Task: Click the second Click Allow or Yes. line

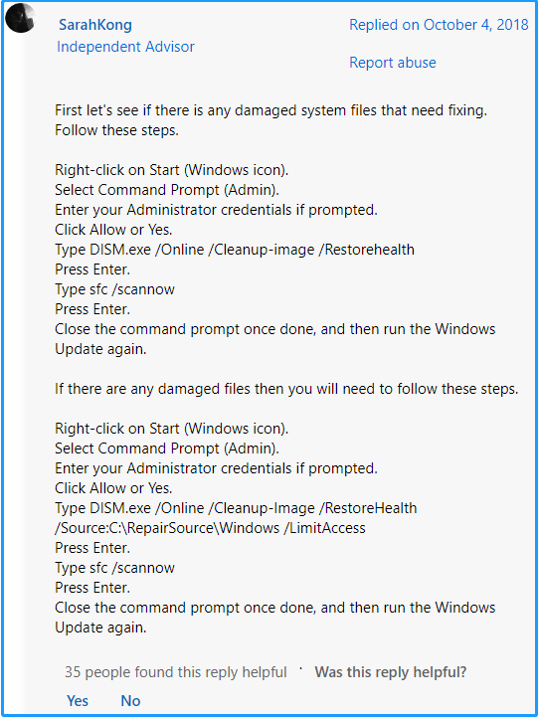Action: (x=113, y=488)
